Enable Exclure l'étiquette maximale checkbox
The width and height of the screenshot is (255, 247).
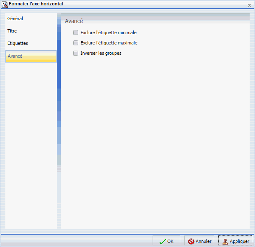coord(76,43)
